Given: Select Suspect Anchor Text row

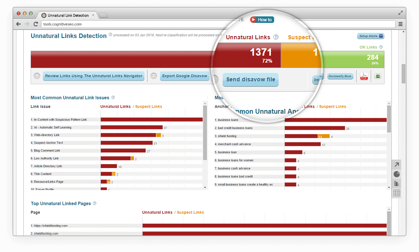Looking at the screenshot, I should coord(117,143).
